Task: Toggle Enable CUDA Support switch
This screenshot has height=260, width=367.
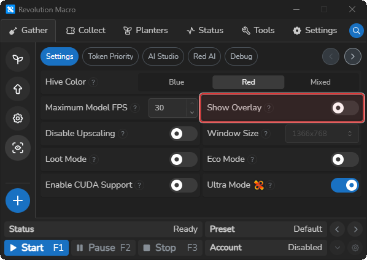Action: [183, 185]
